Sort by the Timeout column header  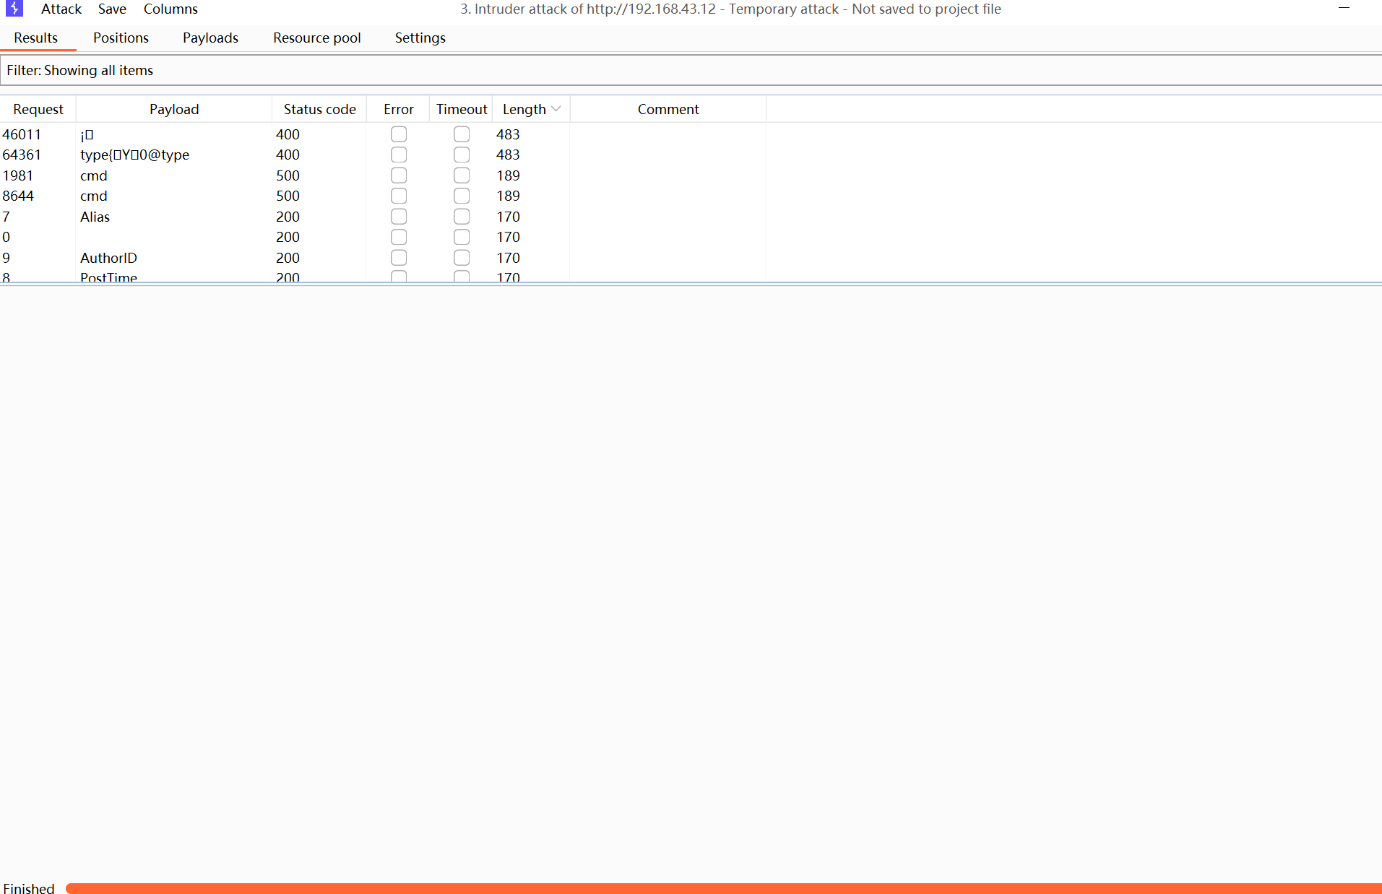(x=462, y=109)
